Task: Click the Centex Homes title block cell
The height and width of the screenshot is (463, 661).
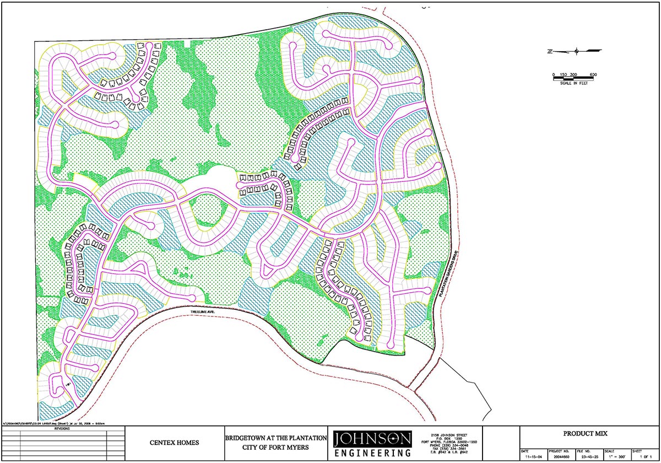Action: (174, 442)
